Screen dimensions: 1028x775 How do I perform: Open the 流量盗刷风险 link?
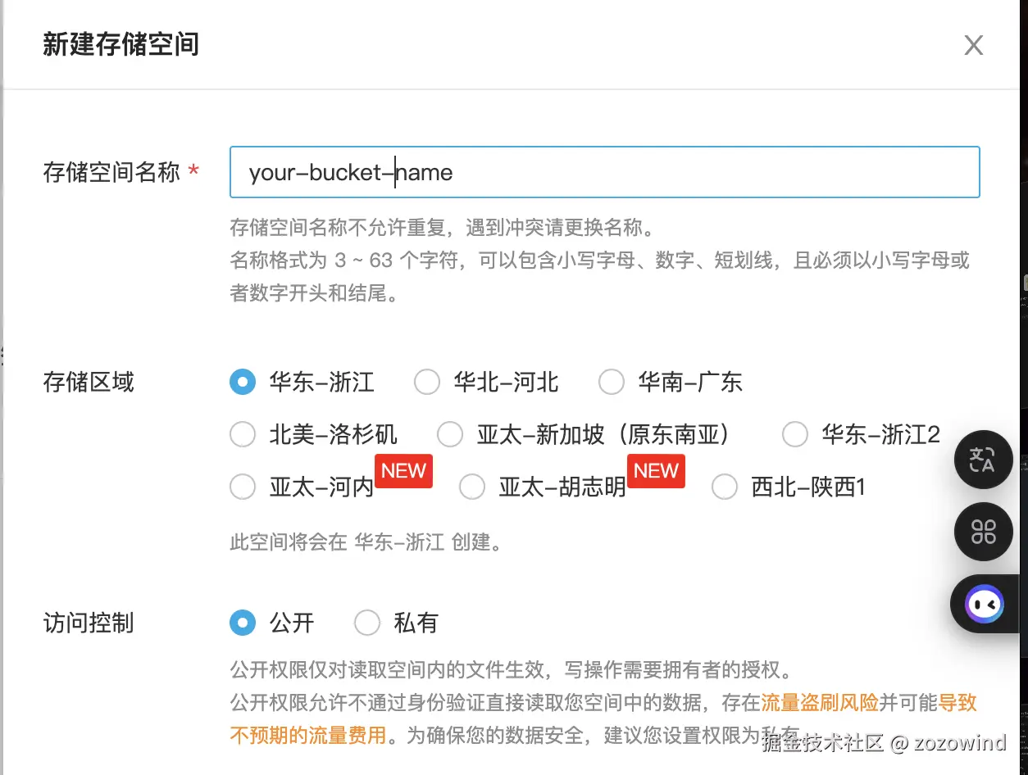pos(820,703)
